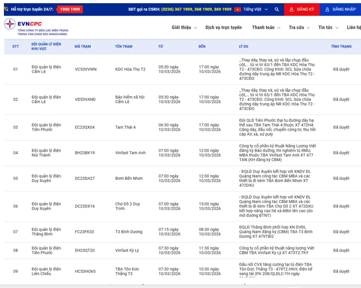
Task: Click the EVNCPC logo
Action: pos(10,24)
